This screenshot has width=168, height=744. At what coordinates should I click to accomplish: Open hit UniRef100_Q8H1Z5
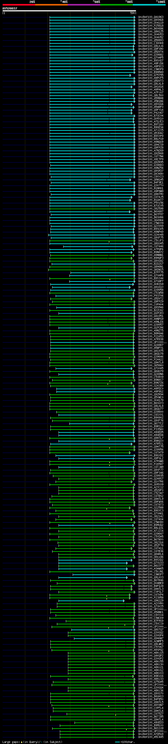point(151,31)
